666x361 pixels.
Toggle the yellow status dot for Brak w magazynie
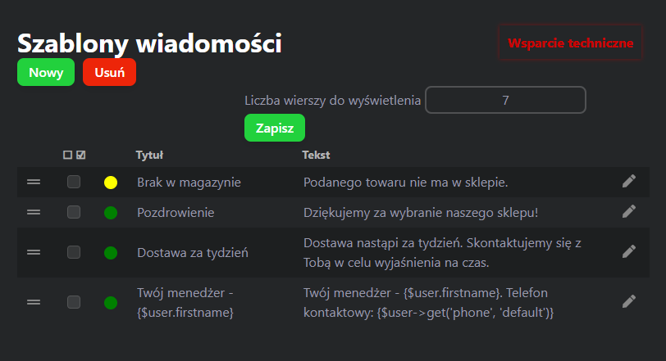[111, 183]
